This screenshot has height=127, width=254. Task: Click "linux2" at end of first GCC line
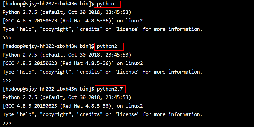coord(134,21)
